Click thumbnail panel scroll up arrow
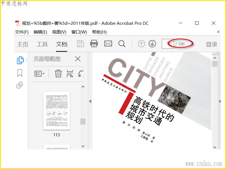 83,87
